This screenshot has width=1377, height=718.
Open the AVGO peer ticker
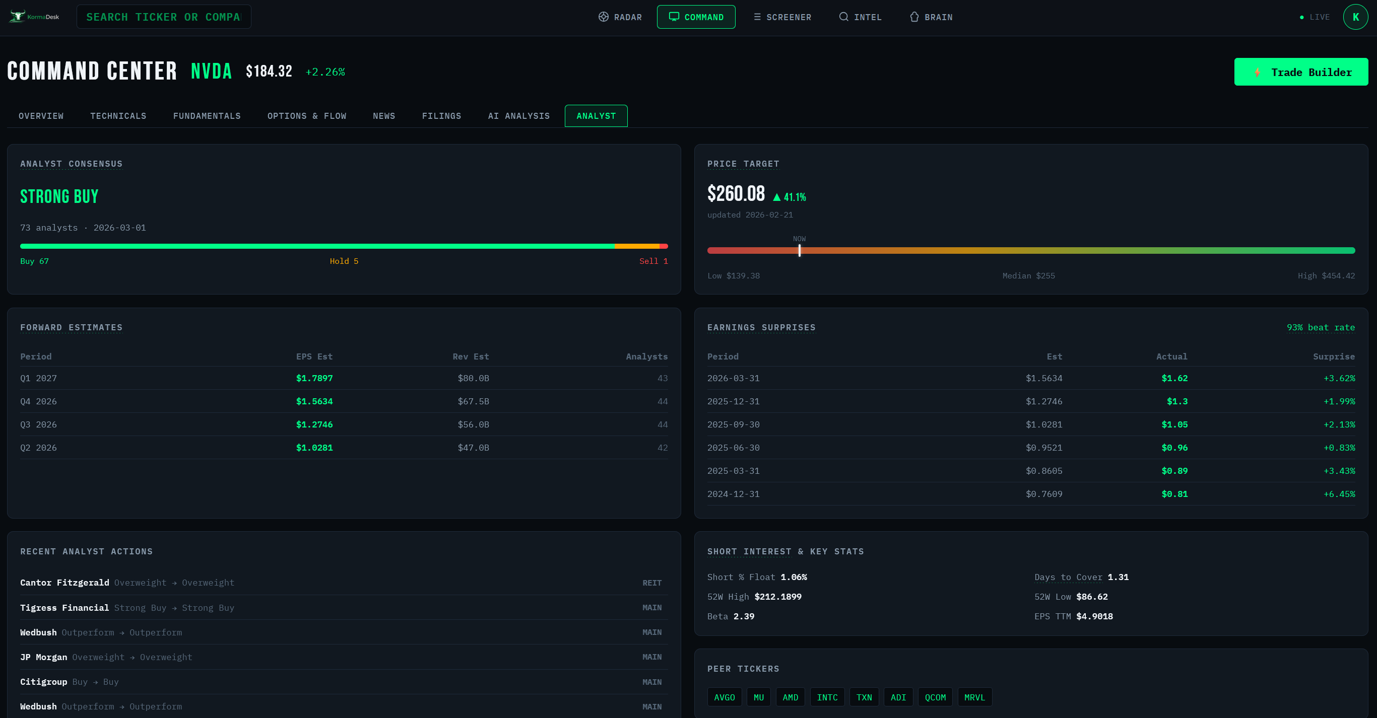pos(725,697)
